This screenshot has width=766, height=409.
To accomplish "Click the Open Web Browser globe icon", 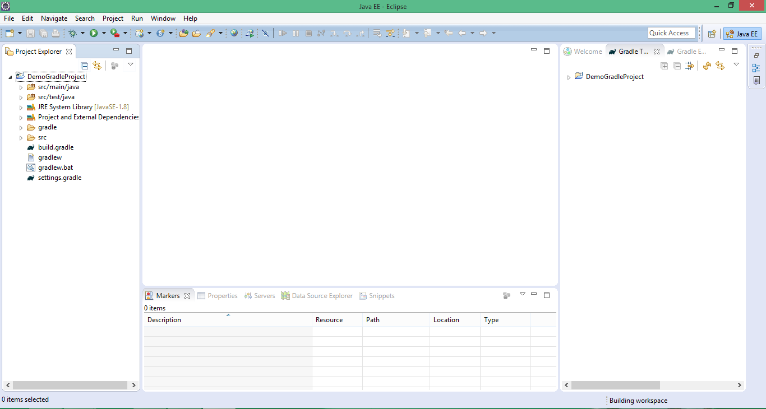I will click(234, 34).
